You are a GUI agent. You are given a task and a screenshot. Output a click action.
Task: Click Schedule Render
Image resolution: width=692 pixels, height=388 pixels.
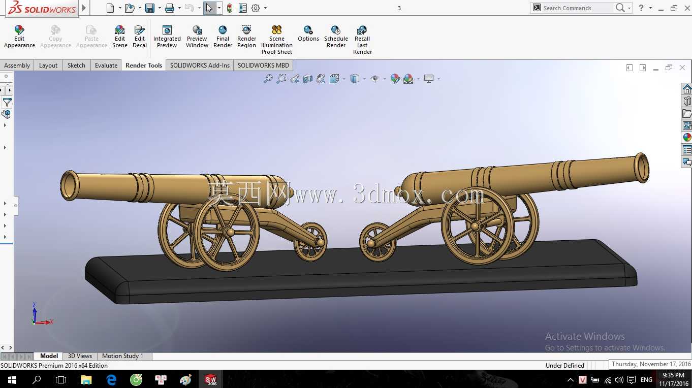click(x=336, y=37)
